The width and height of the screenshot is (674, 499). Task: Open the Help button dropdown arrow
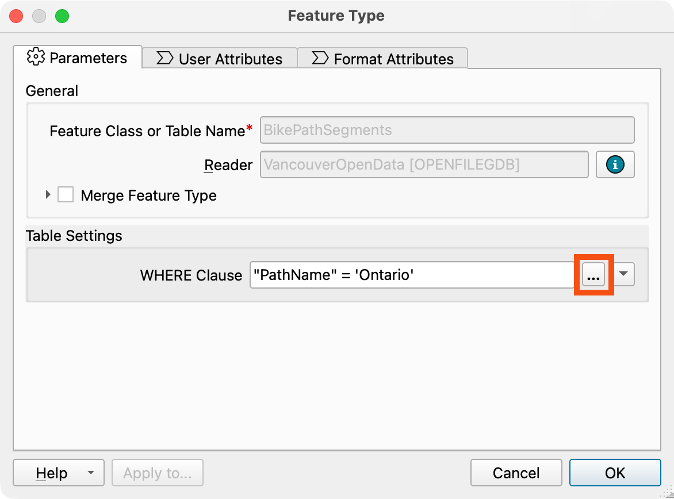point(91,473)
